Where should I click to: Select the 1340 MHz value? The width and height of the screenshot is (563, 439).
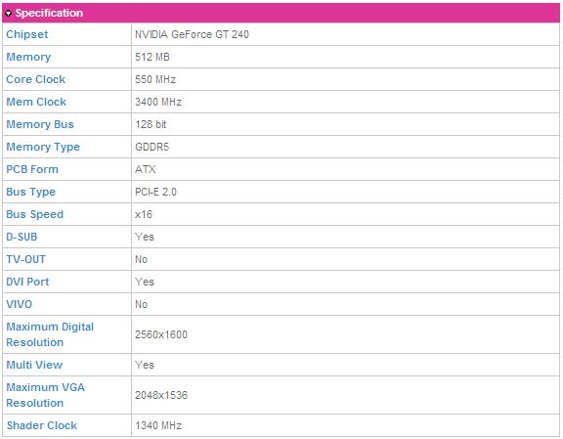pyautogui.click(x=158, y=425)
